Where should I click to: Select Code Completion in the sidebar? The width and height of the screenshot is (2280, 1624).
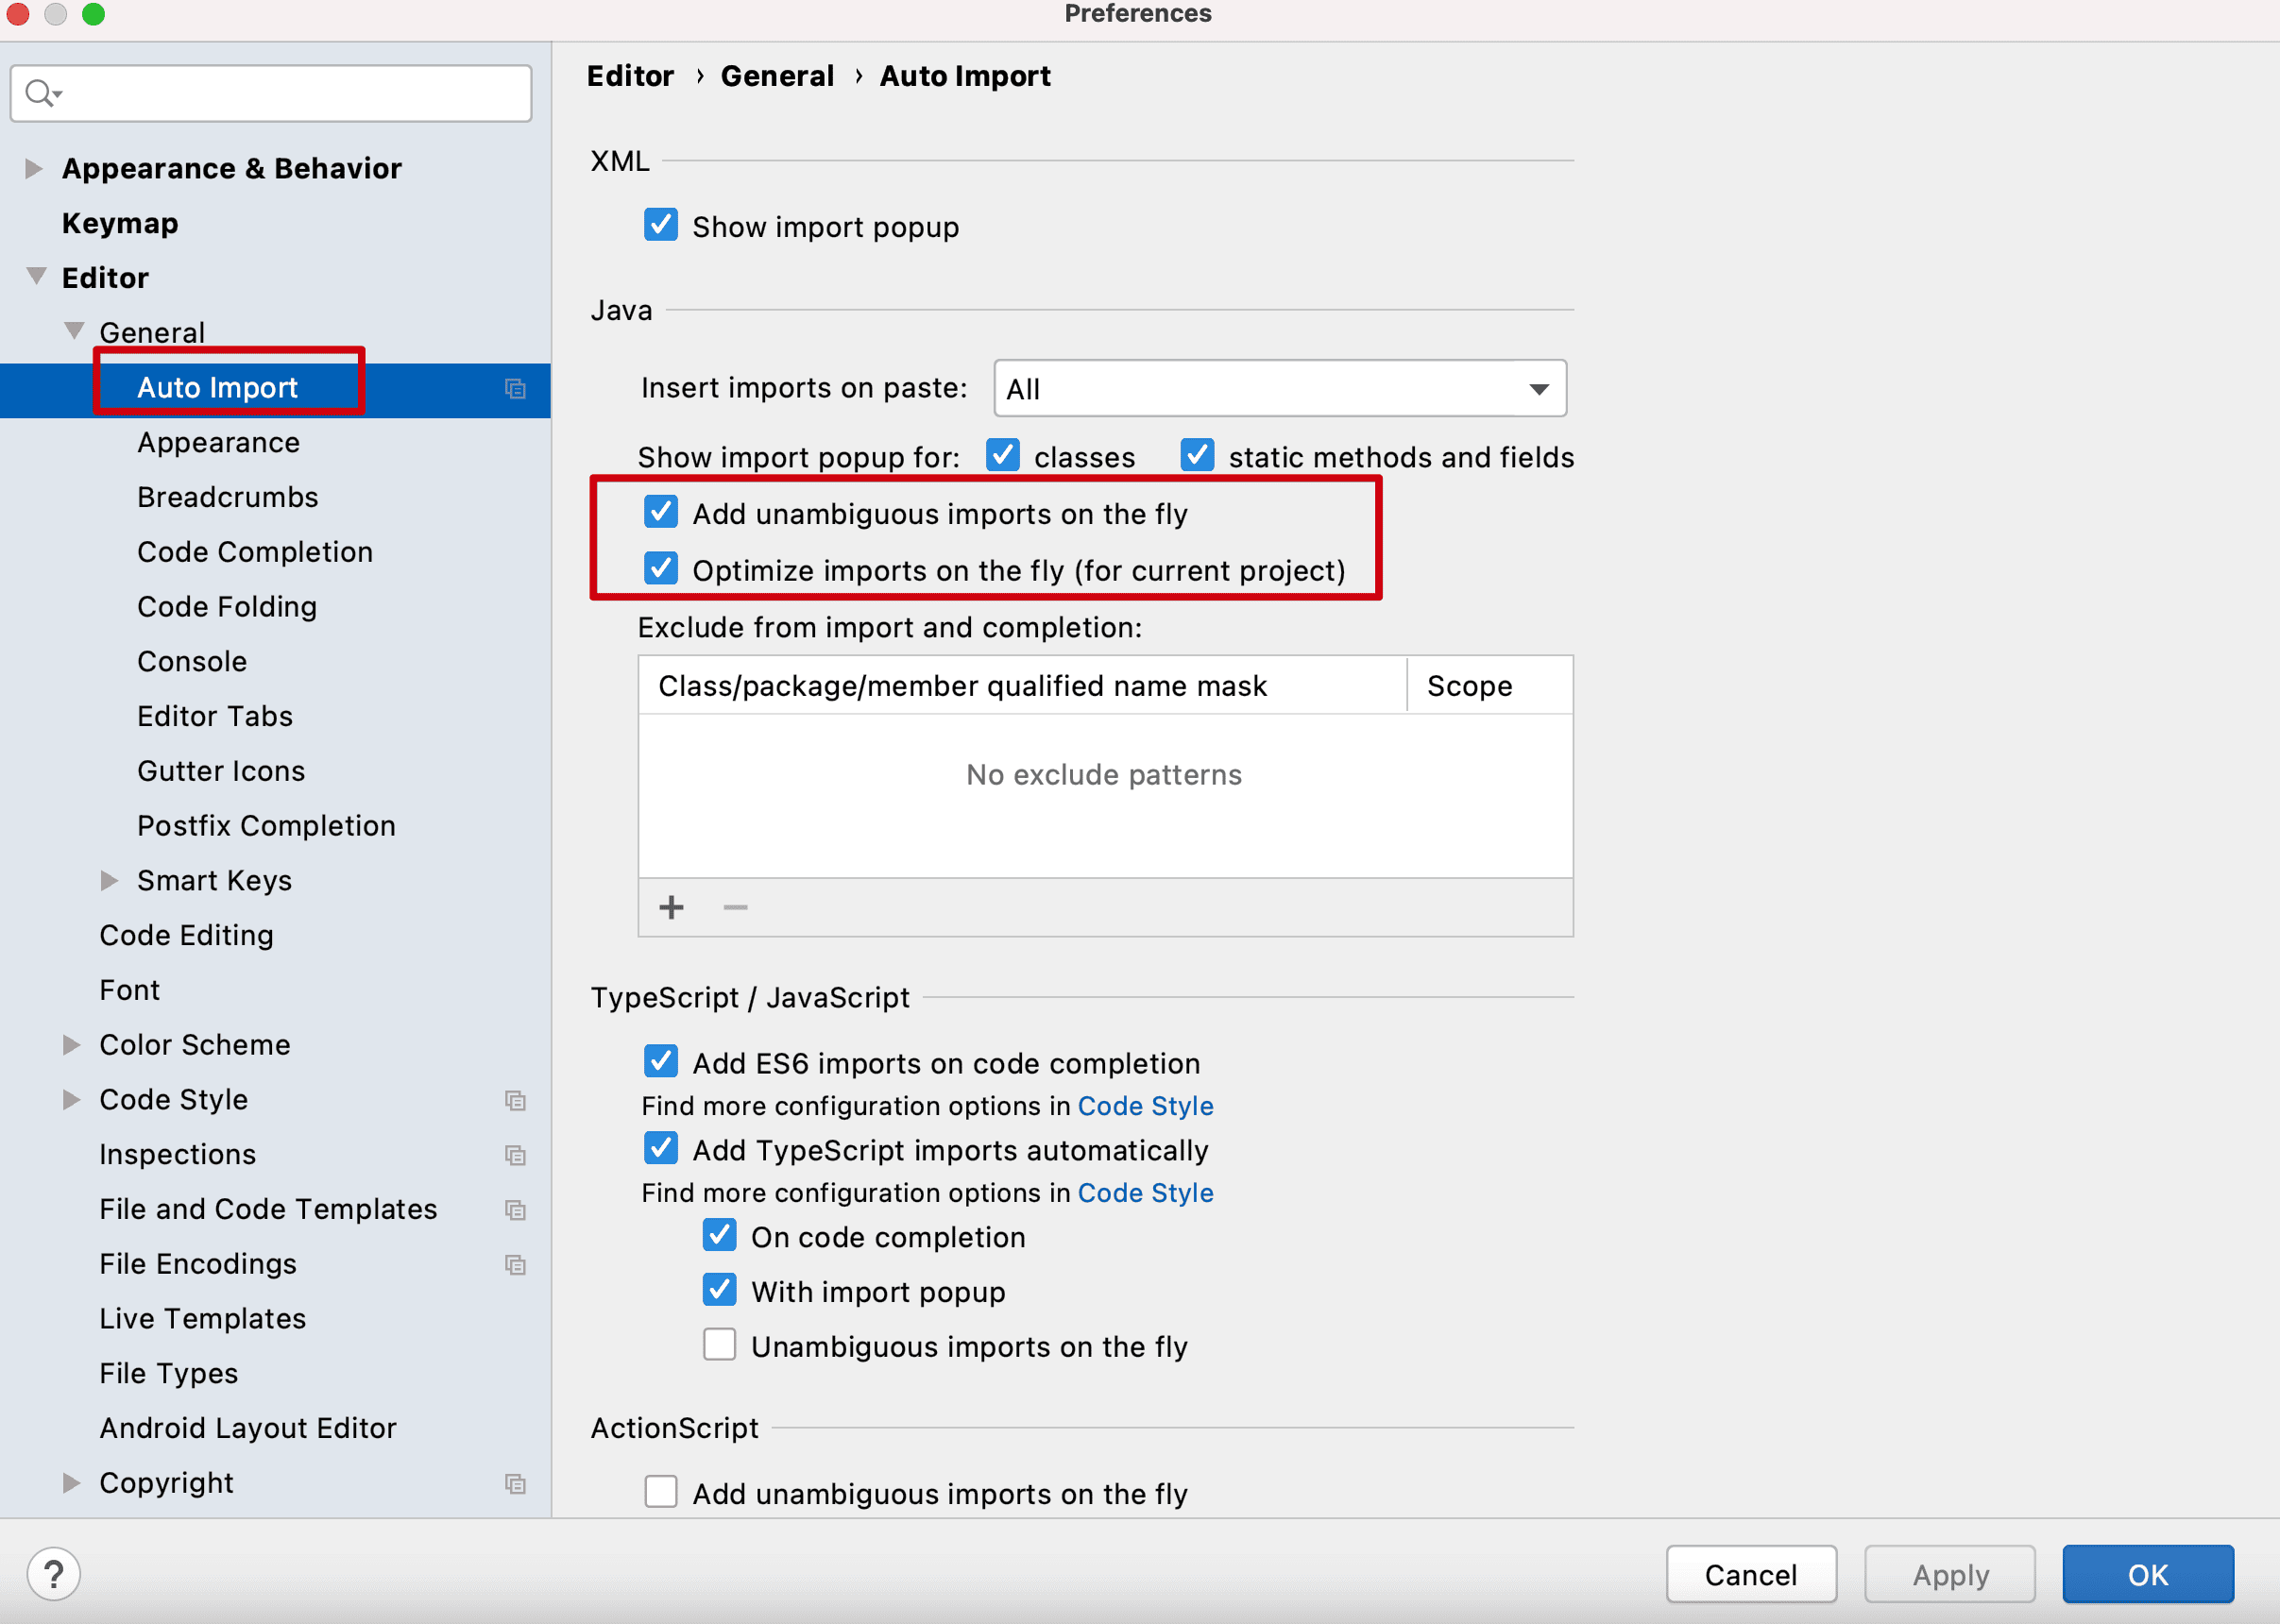(254, 552)
